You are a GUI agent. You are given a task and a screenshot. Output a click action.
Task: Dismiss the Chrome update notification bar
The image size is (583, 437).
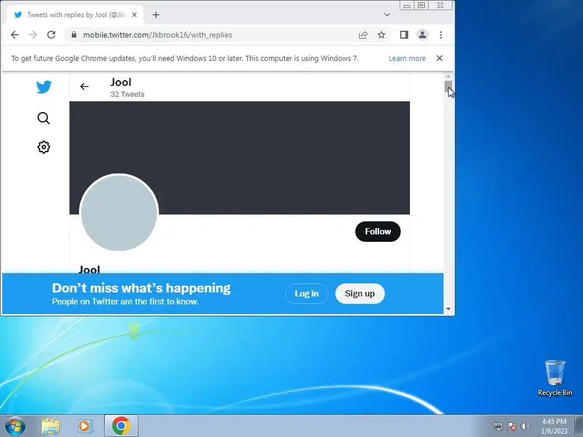(440, 58)
